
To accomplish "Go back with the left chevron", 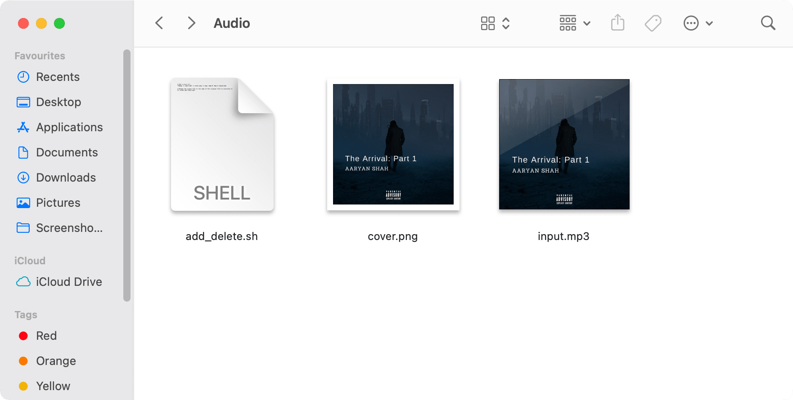I will point(159,23).
